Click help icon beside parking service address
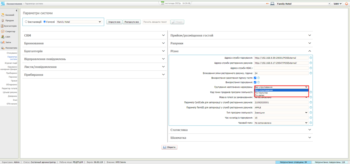This screenshot has width=350, height=164. point(311,58)
